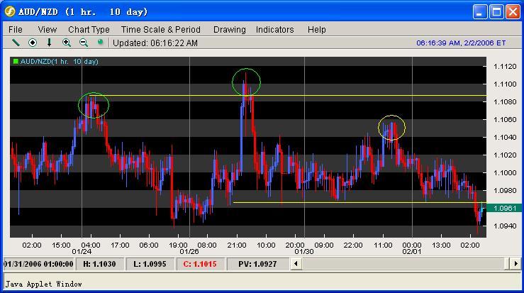The image size is (524, 293).
Task: Open the File menu
Action: coord(16,29)
